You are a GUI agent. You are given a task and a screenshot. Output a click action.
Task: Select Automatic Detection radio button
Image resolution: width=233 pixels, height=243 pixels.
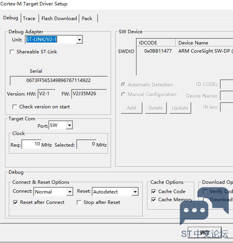pos(123,85)
